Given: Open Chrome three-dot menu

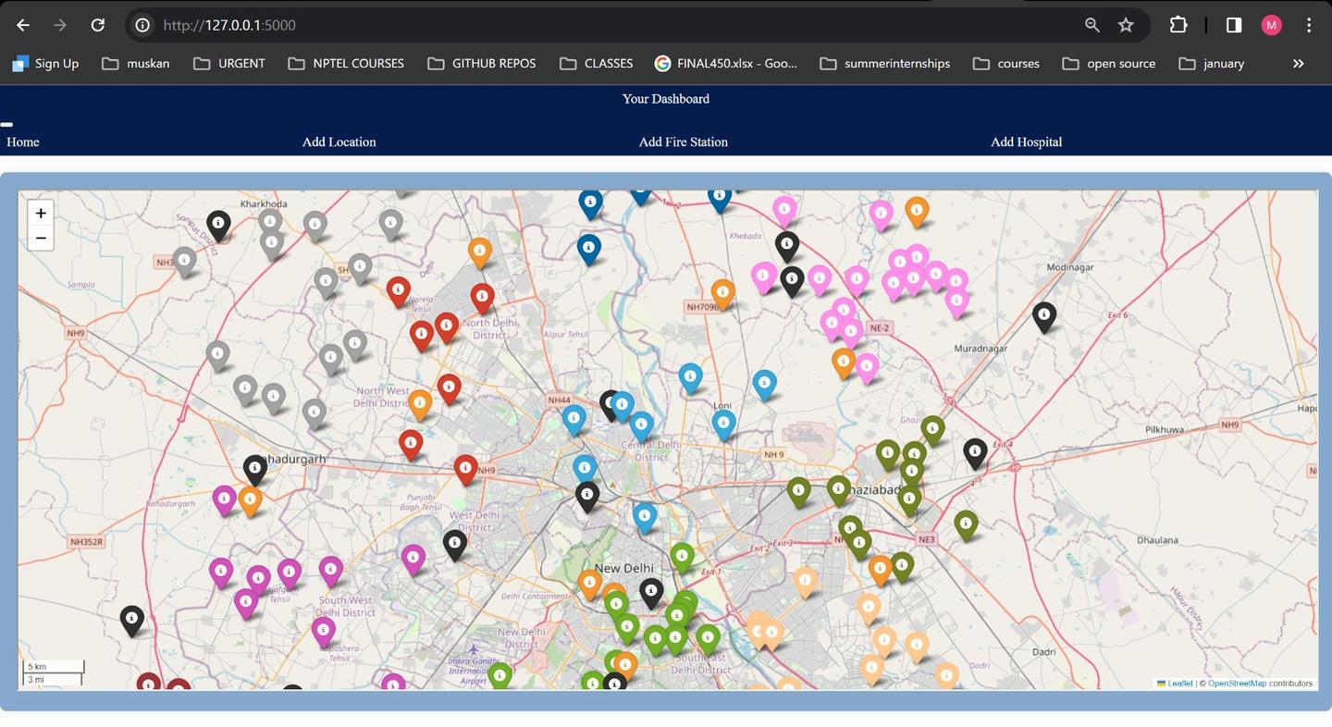Looking at the screenshot, I should pyautogui.click(x=1309, y=25).
